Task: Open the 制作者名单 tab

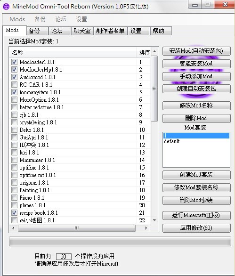Action: coord(110,31)
